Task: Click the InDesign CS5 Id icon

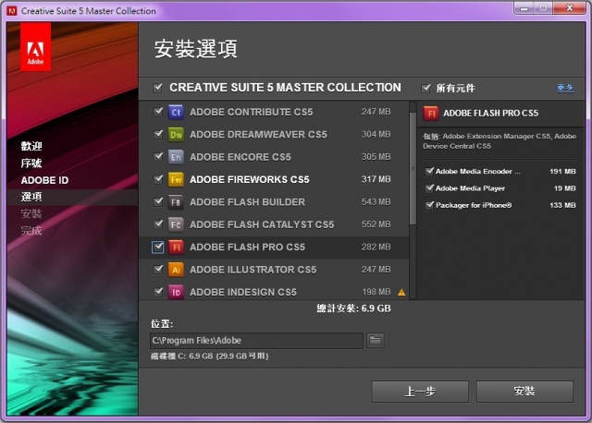Action: click(176, 292)
